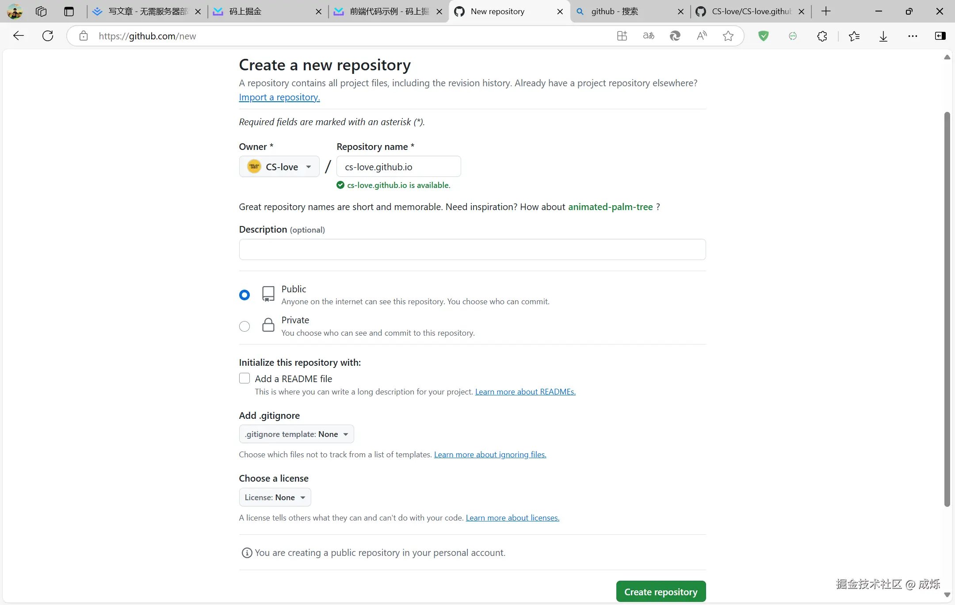
Task: Open the Import a repository link
Action: tap(279, 97)
